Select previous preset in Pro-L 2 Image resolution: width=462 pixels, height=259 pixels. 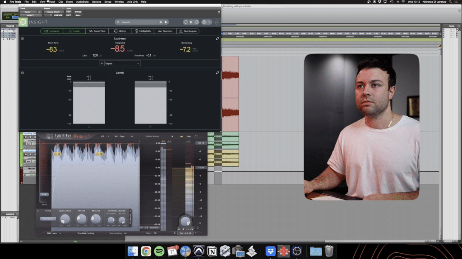coord(132,136)
